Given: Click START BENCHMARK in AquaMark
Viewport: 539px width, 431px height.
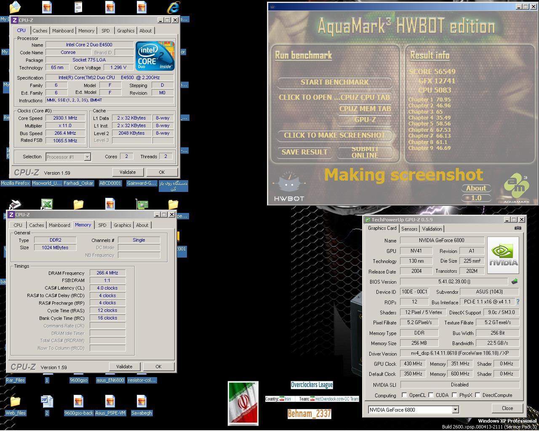Looking at the screenshot, I should 335,82.
